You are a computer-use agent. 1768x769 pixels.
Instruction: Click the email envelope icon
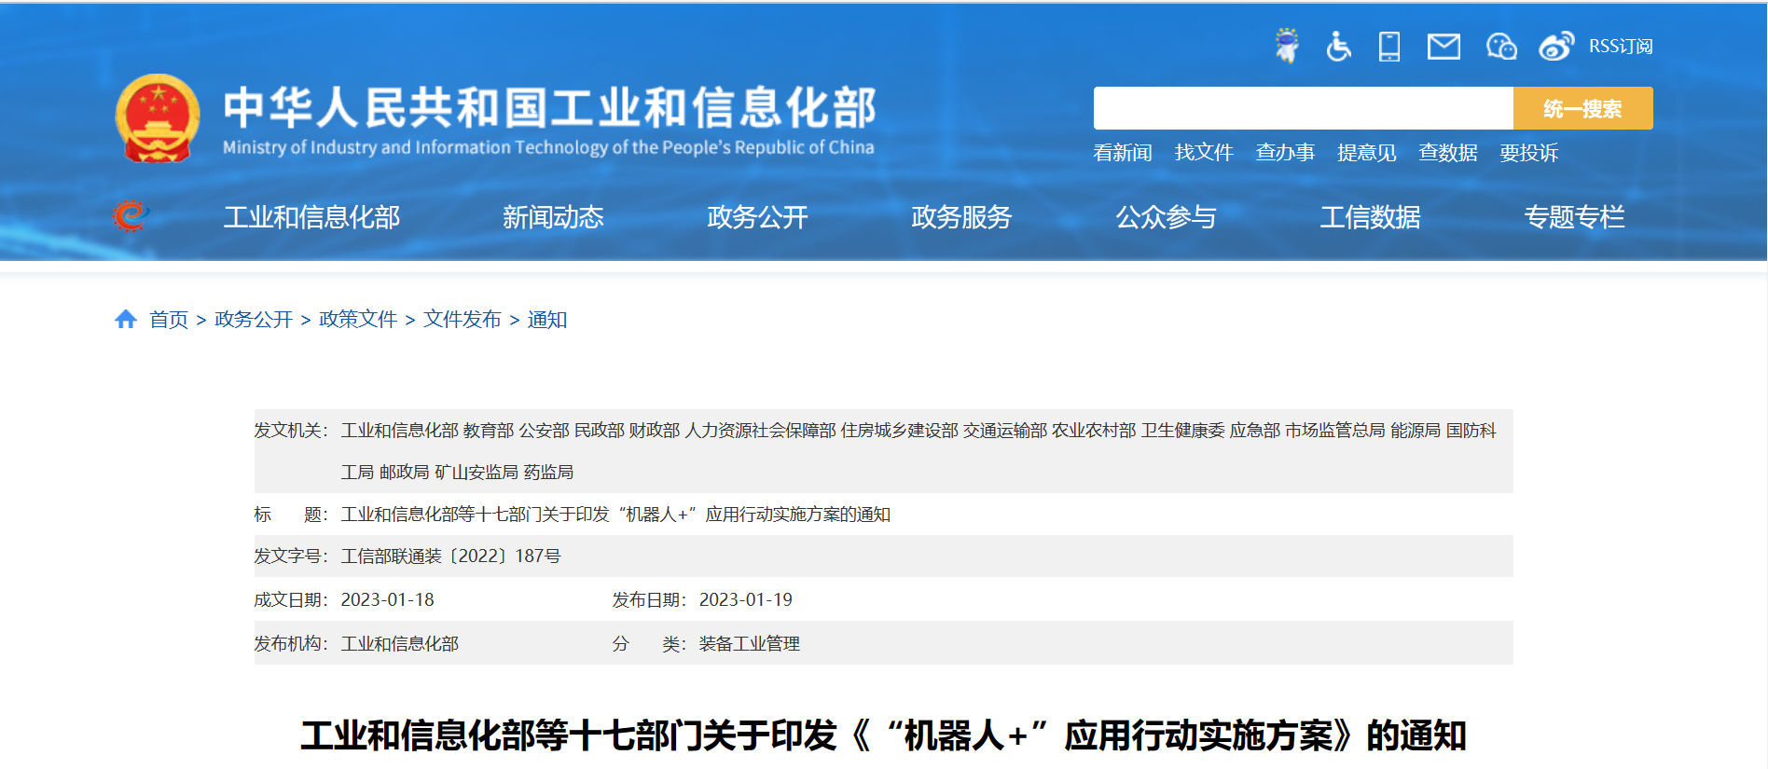[x=1443, y=46]
